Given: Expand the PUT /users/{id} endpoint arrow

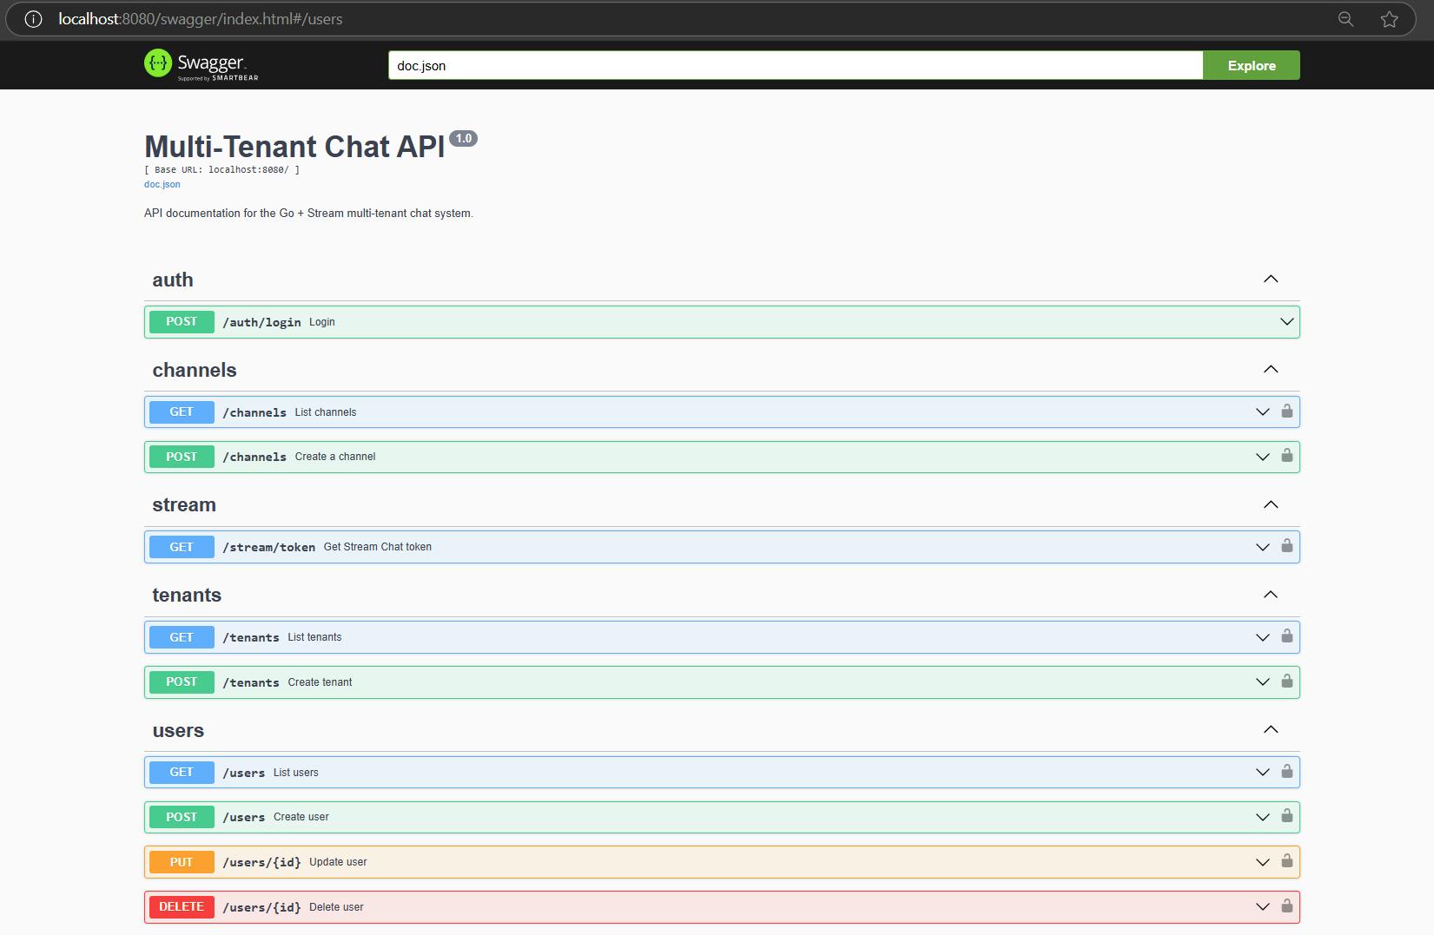Looking at the screenshot, I should [1262, 862].
